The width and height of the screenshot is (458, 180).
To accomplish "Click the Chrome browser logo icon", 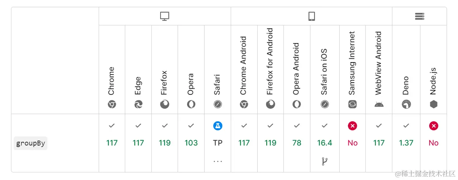I will [x=112, y=104].
